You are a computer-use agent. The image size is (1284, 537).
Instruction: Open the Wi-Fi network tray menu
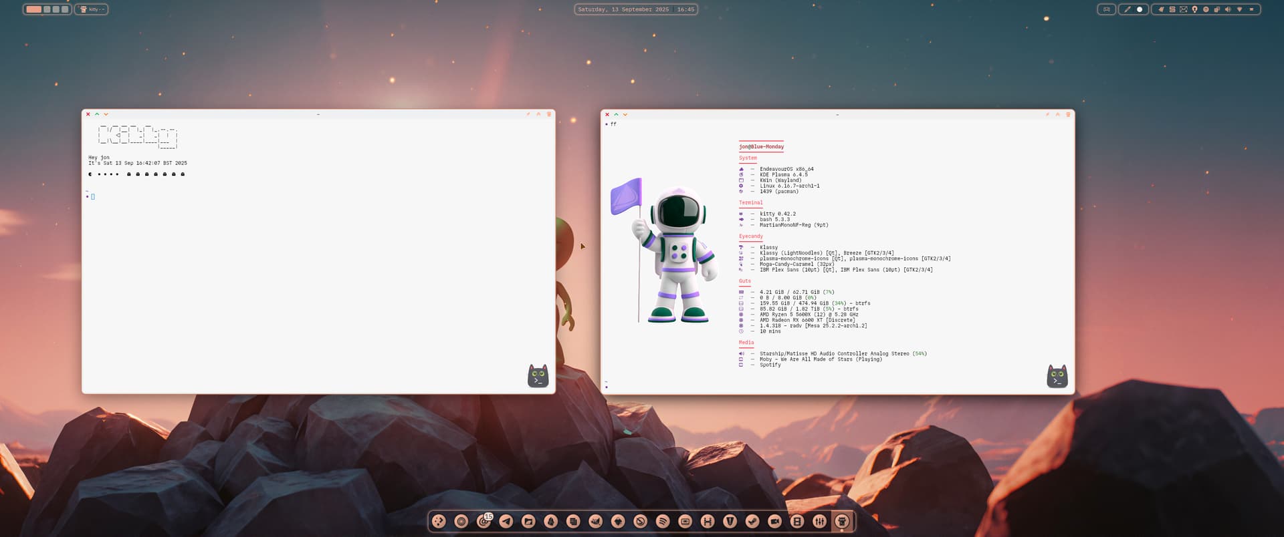click(1239, 9)
